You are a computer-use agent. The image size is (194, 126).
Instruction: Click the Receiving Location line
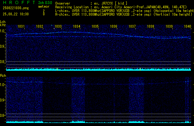121,7
